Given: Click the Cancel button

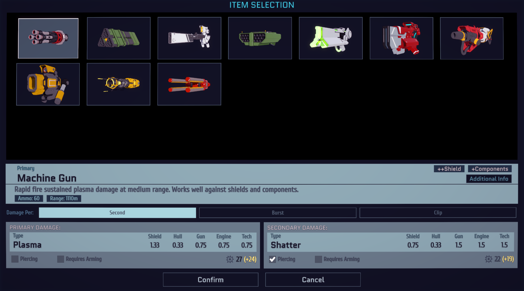Looking at the screenshot, I should point(313,280).
